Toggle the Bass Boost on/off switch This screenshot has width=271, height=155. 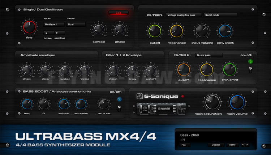(119, 108)
